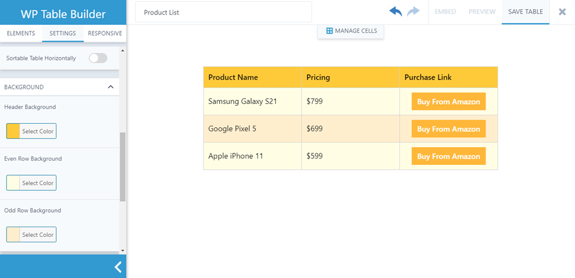Click the Embed button
575x278 pixels.
click(x=445, y=12)
